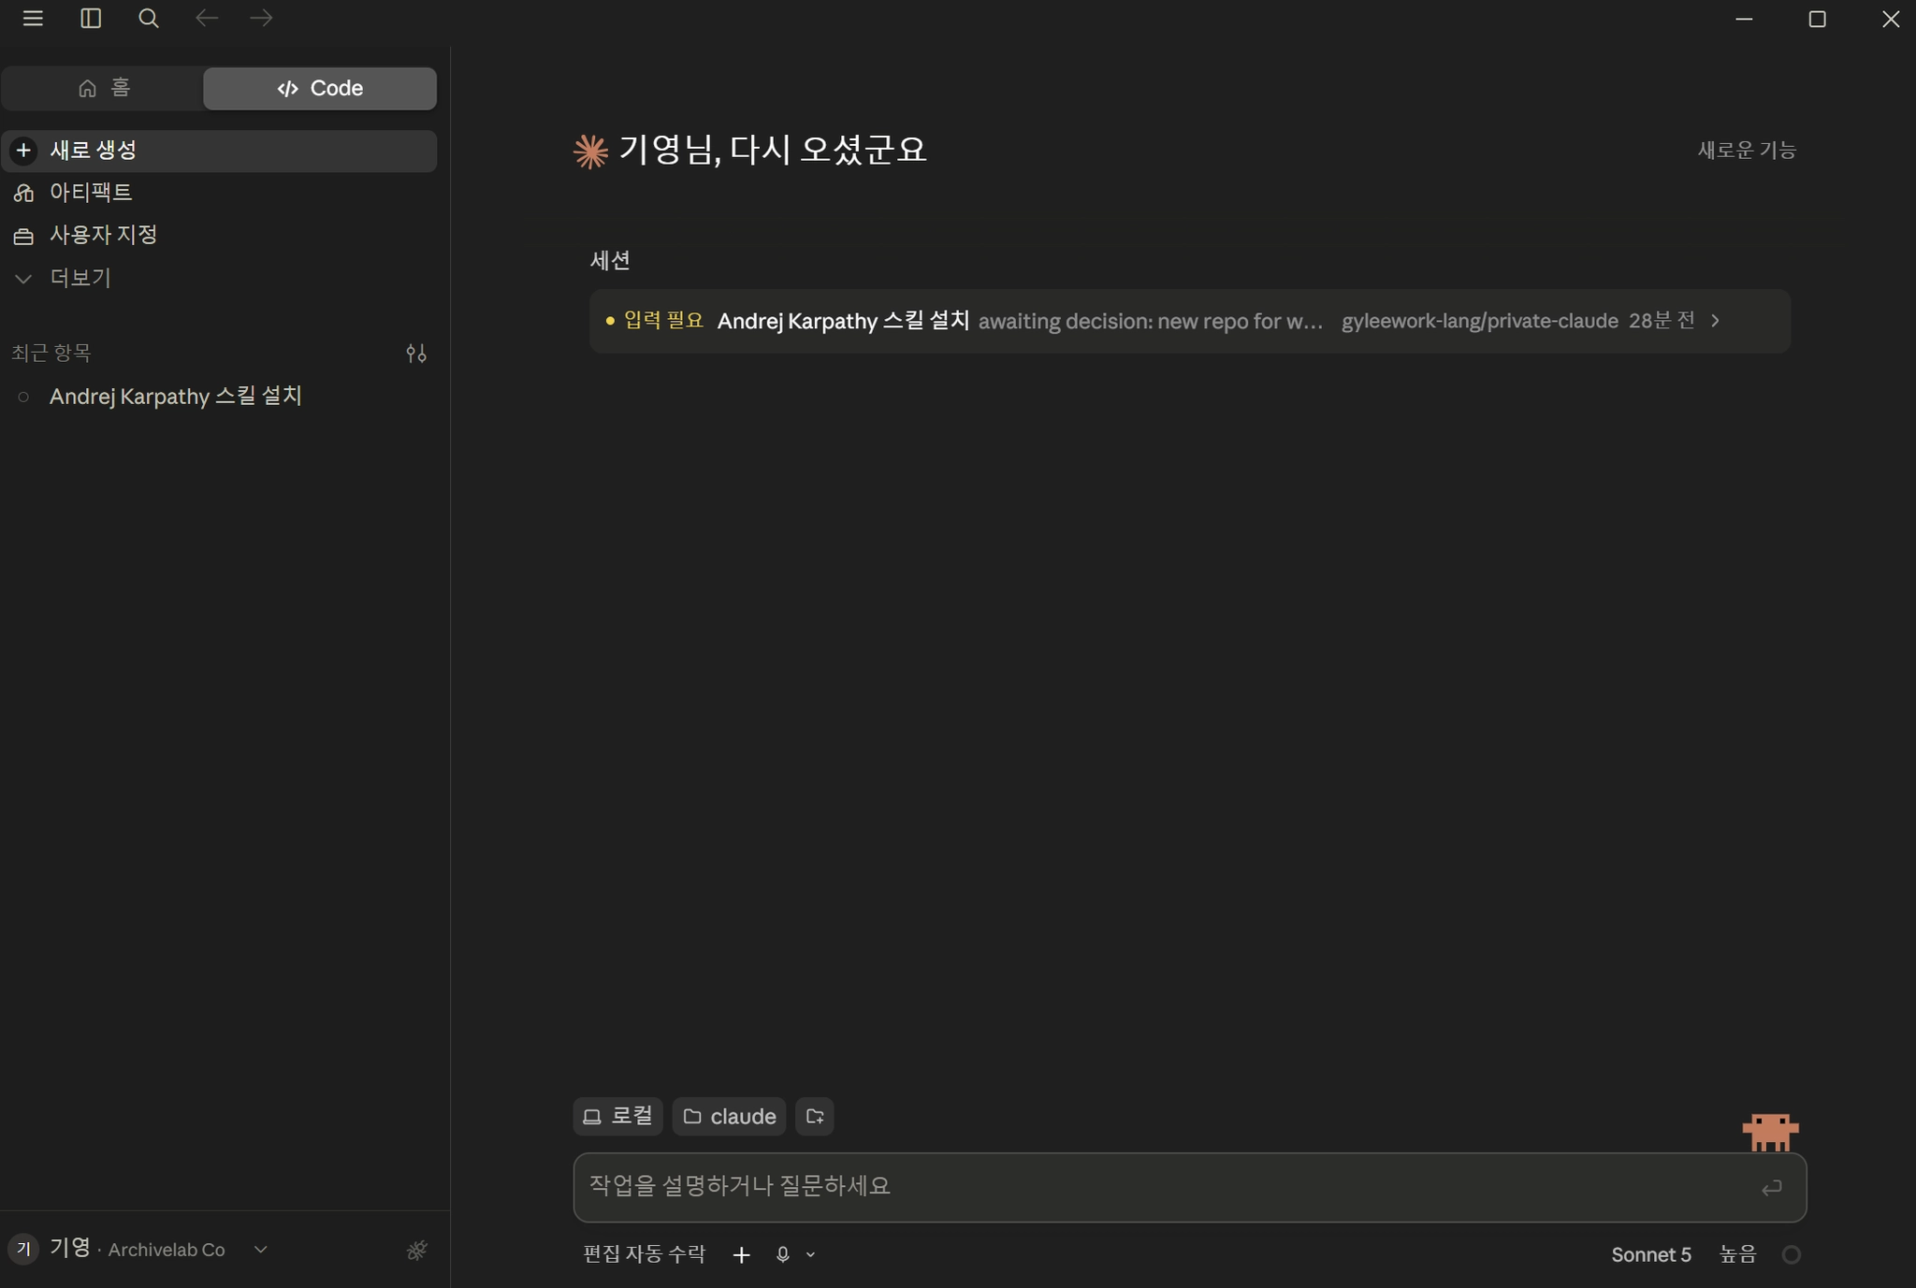Choose the claude folder chip

729,1116
